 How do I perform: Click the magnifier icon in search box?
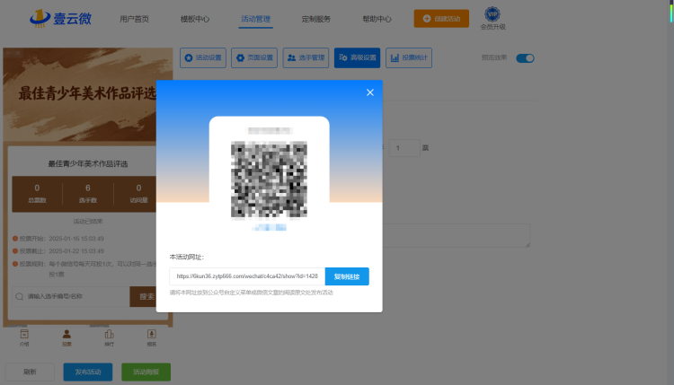(x=20, y=296)
